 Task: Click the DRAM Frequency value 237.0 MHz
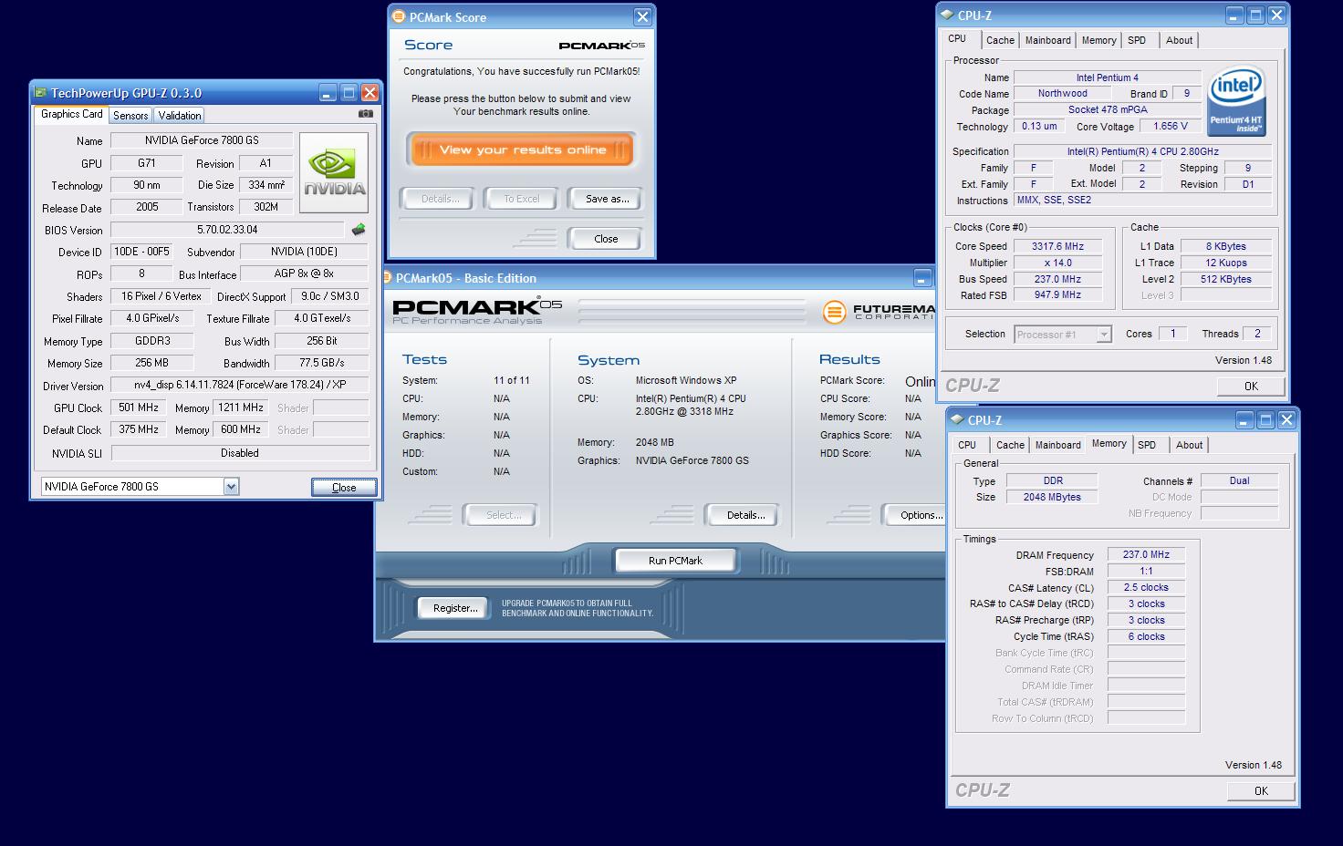[x=1146, y=554]
